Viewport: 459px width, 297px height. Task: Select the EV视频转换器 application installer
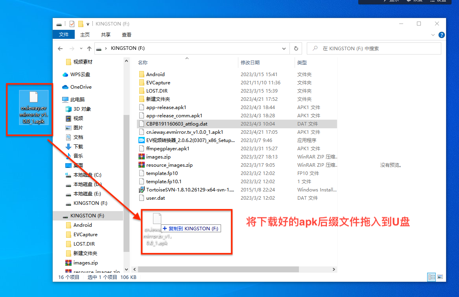[189, 140]
